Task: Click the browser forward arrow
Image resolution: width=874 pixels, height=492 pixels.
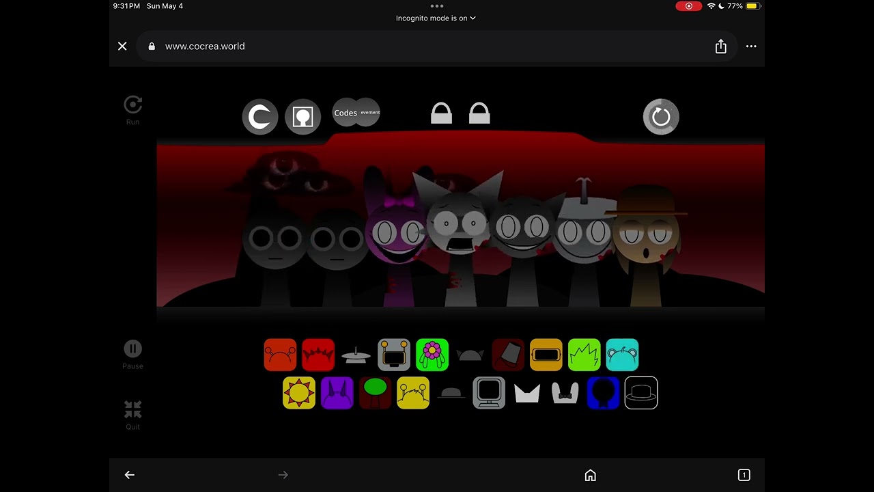Action: [283, 475]
